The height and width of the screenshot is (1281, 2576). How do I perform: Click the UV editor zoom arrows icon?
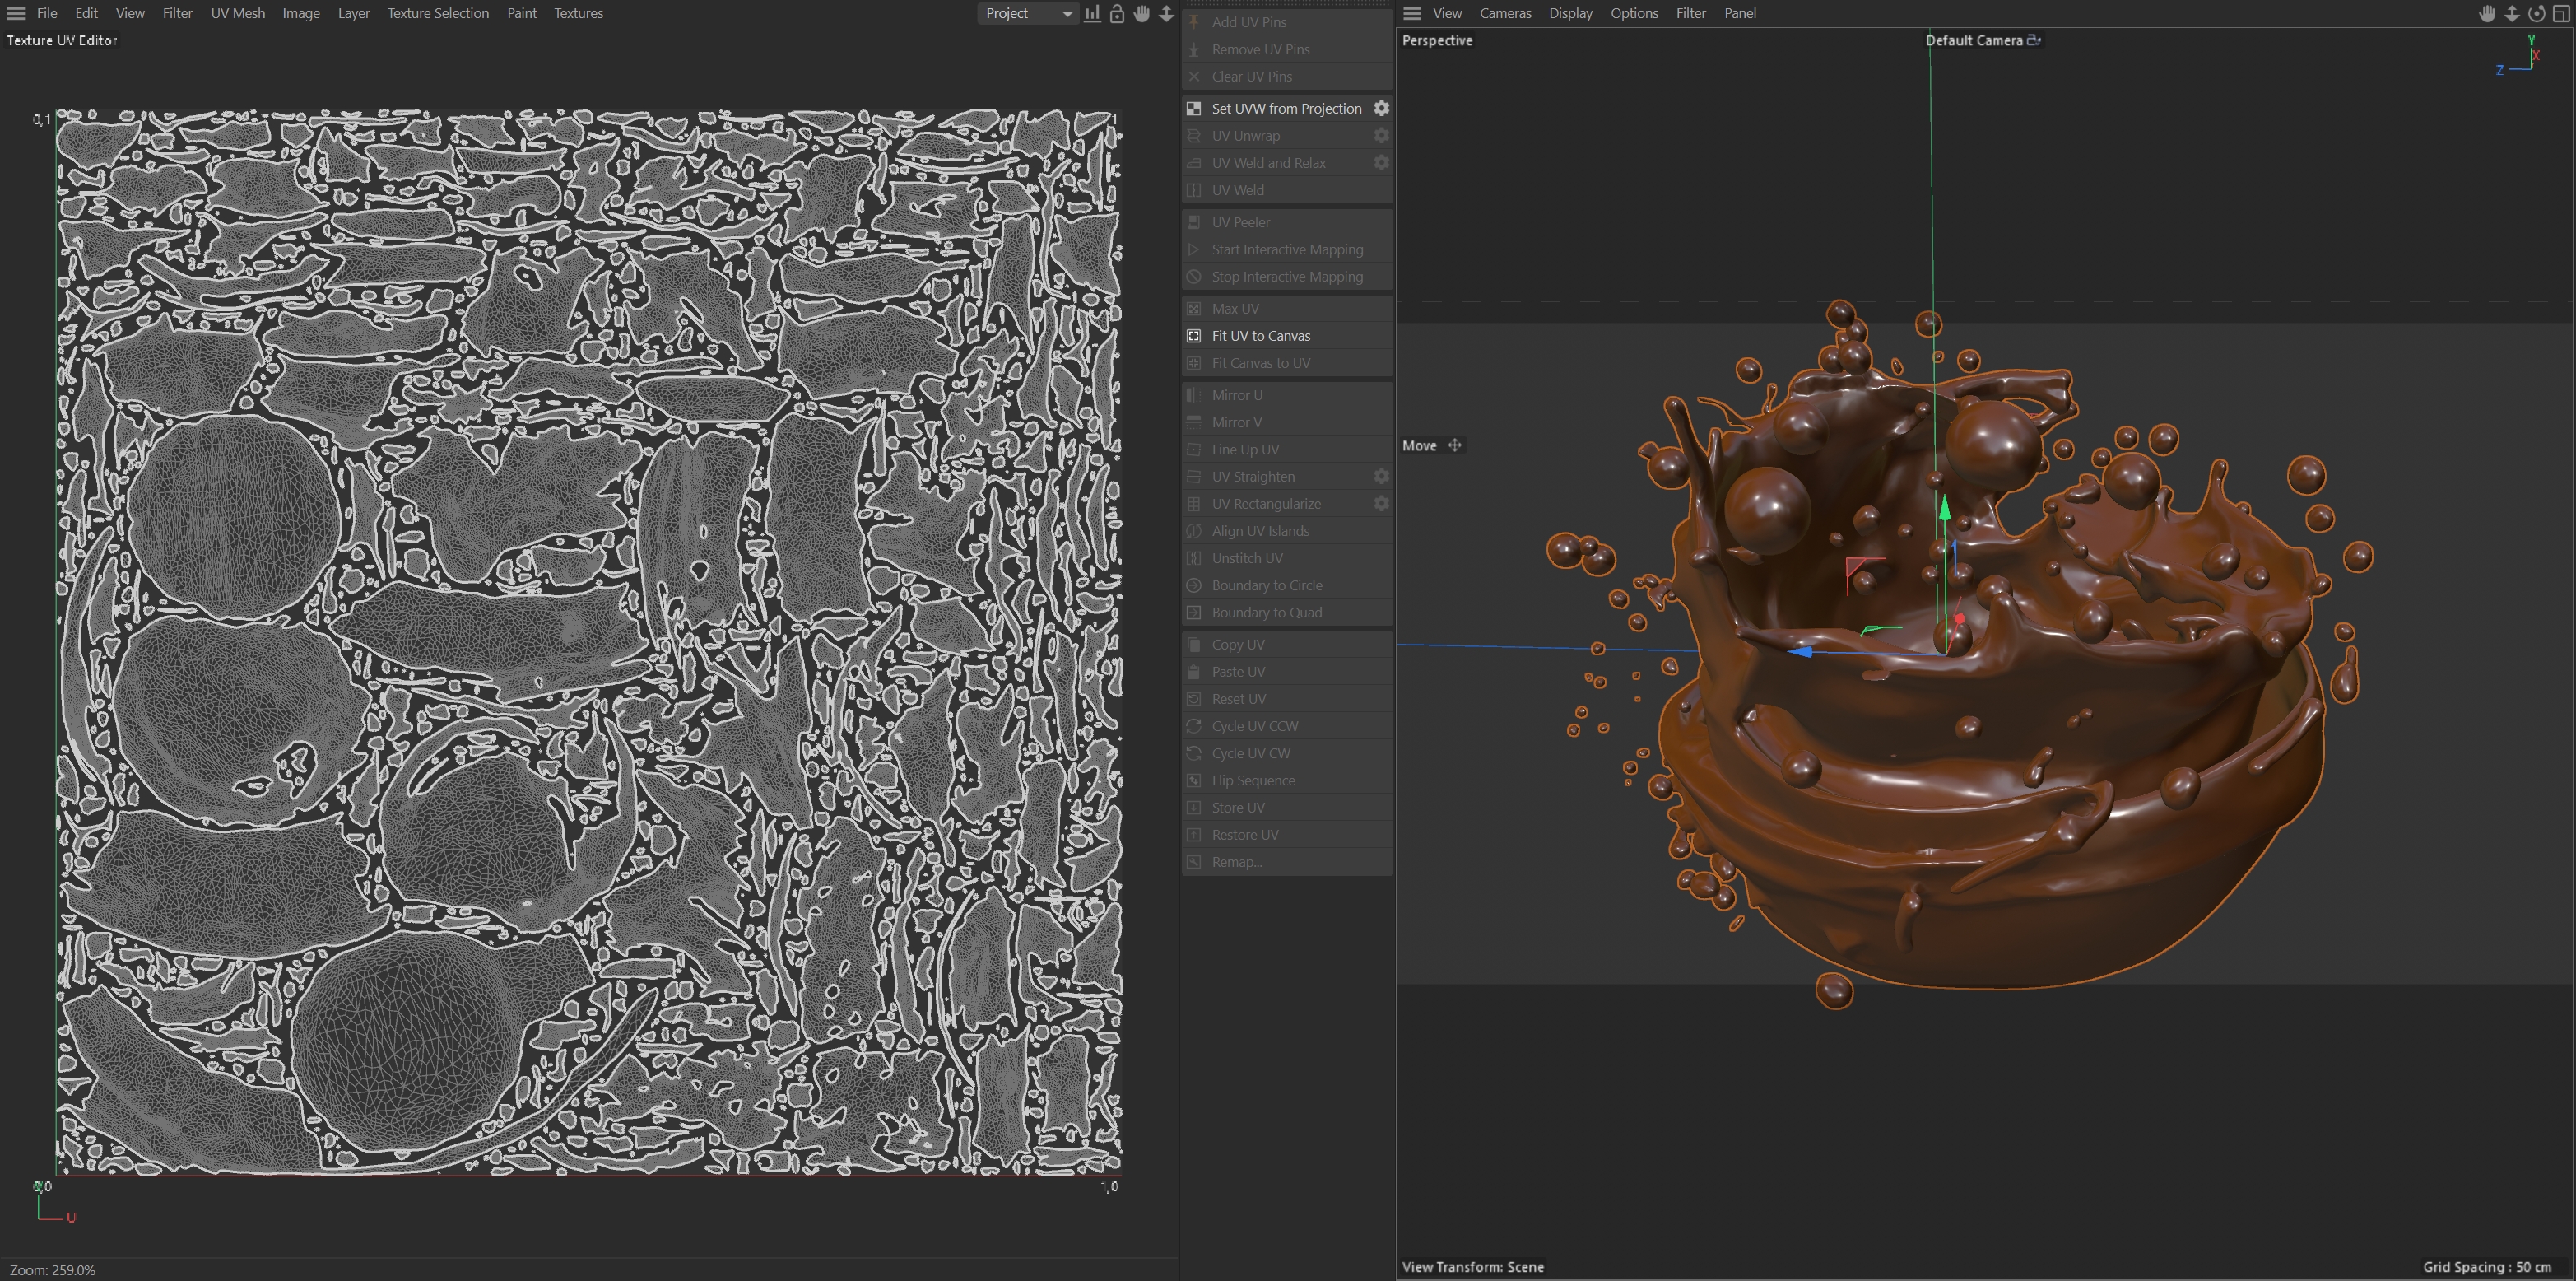(x=1166, y=13)
